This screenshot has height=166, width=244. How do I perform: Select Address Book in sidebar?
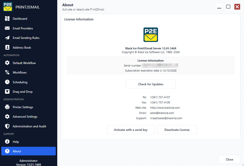[x=28, y=47]
